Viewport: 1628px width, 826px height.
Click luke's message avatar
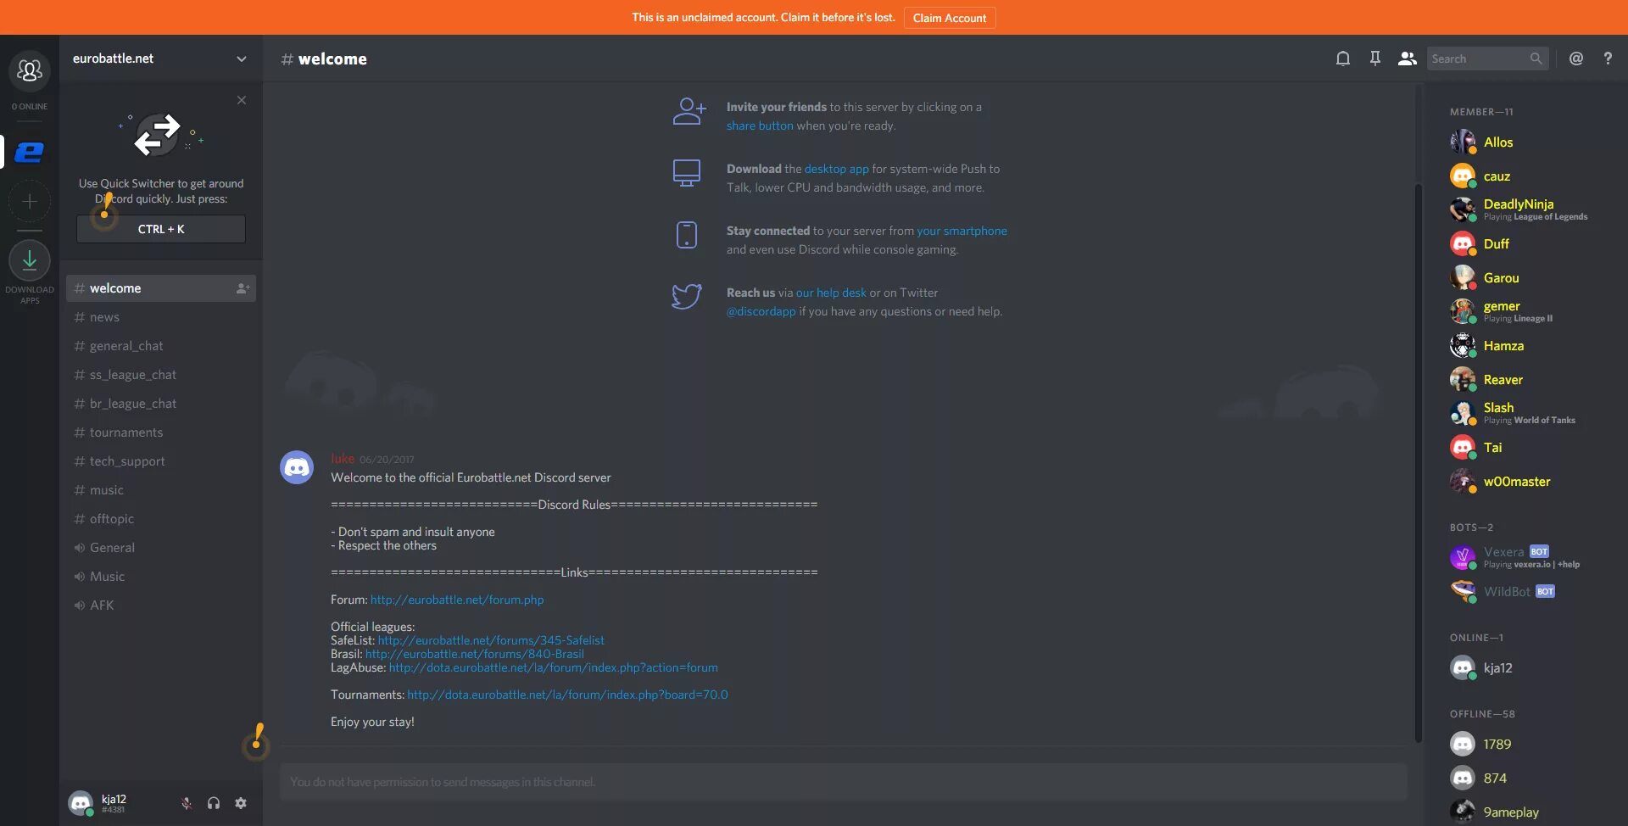[x=297, y=467]
